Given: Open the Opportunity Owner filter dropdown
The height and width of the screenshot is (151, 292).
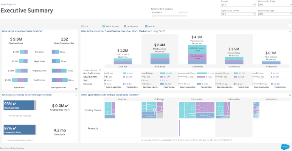Looking at the screenshot, I should (x=238, y=14).
